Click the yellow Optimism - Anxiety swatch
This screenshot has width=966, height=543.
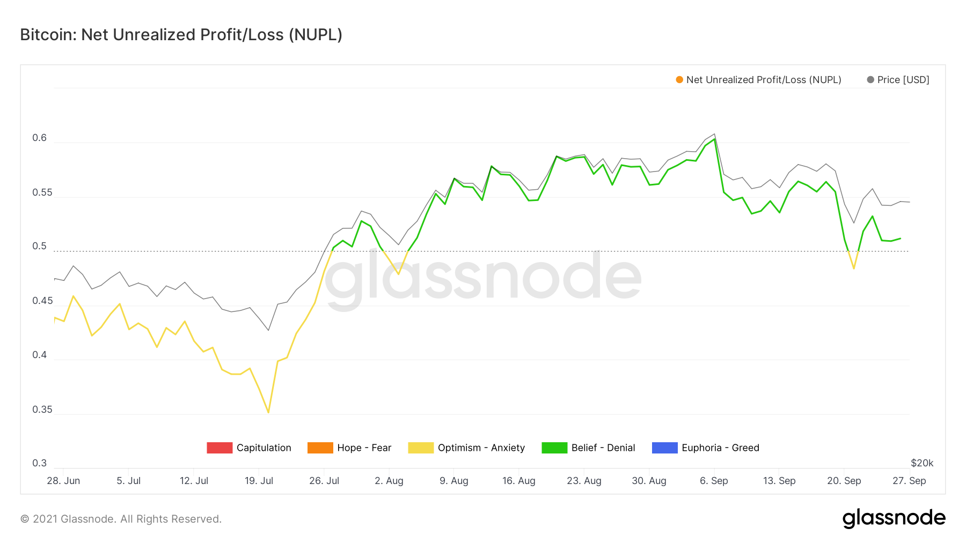click(421, 448)
